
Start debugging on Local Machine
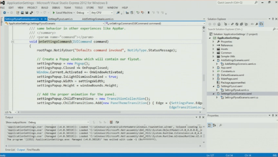62,12
